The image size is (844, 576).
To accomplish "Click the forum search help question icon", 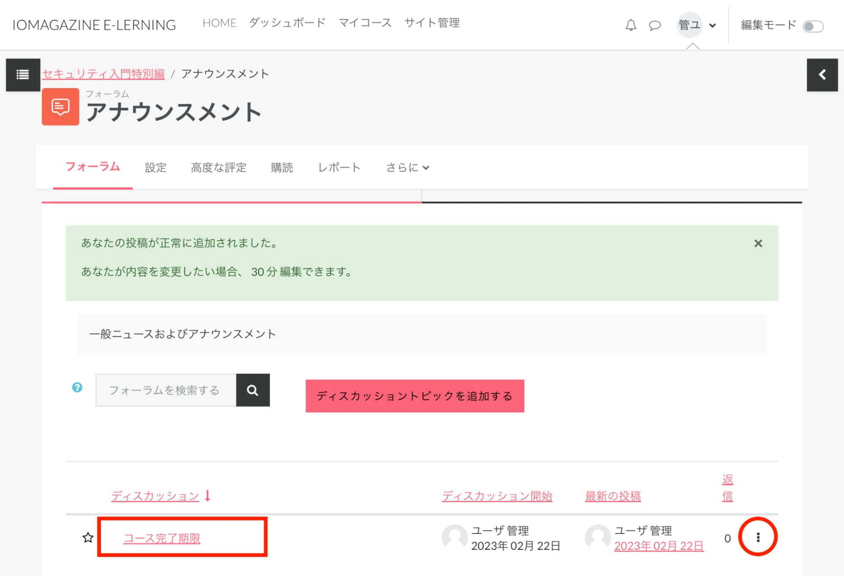I will [x=77, y=388].
